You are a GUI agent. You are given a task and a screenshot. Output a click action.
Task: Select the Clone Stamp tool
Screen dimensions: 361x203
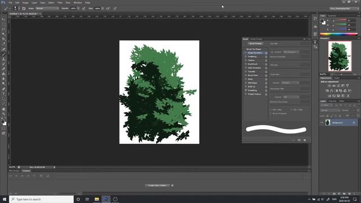pos(3,59)
